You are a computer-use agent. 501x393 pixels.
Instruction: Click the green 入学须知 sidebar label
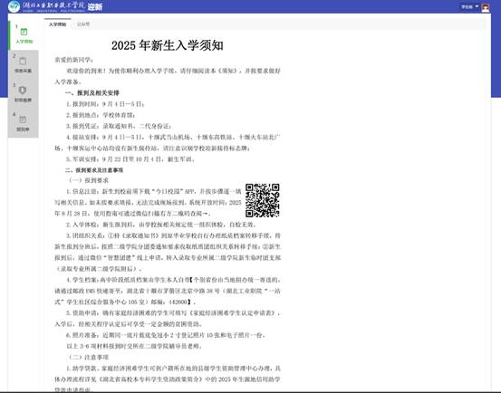(x=24, y=42)
